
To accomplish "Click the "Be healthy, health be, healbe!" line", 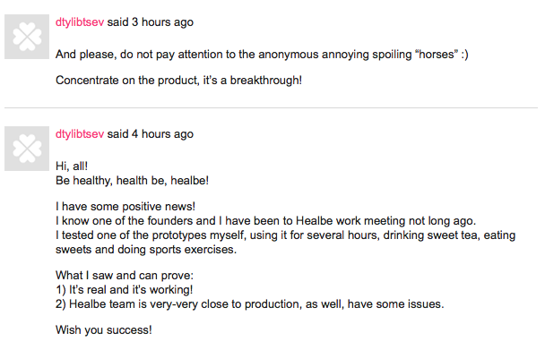I will [132, 181].
